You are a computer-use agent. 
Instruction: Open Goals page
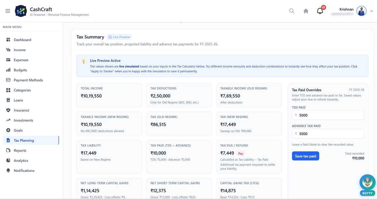tap(31, 130)
